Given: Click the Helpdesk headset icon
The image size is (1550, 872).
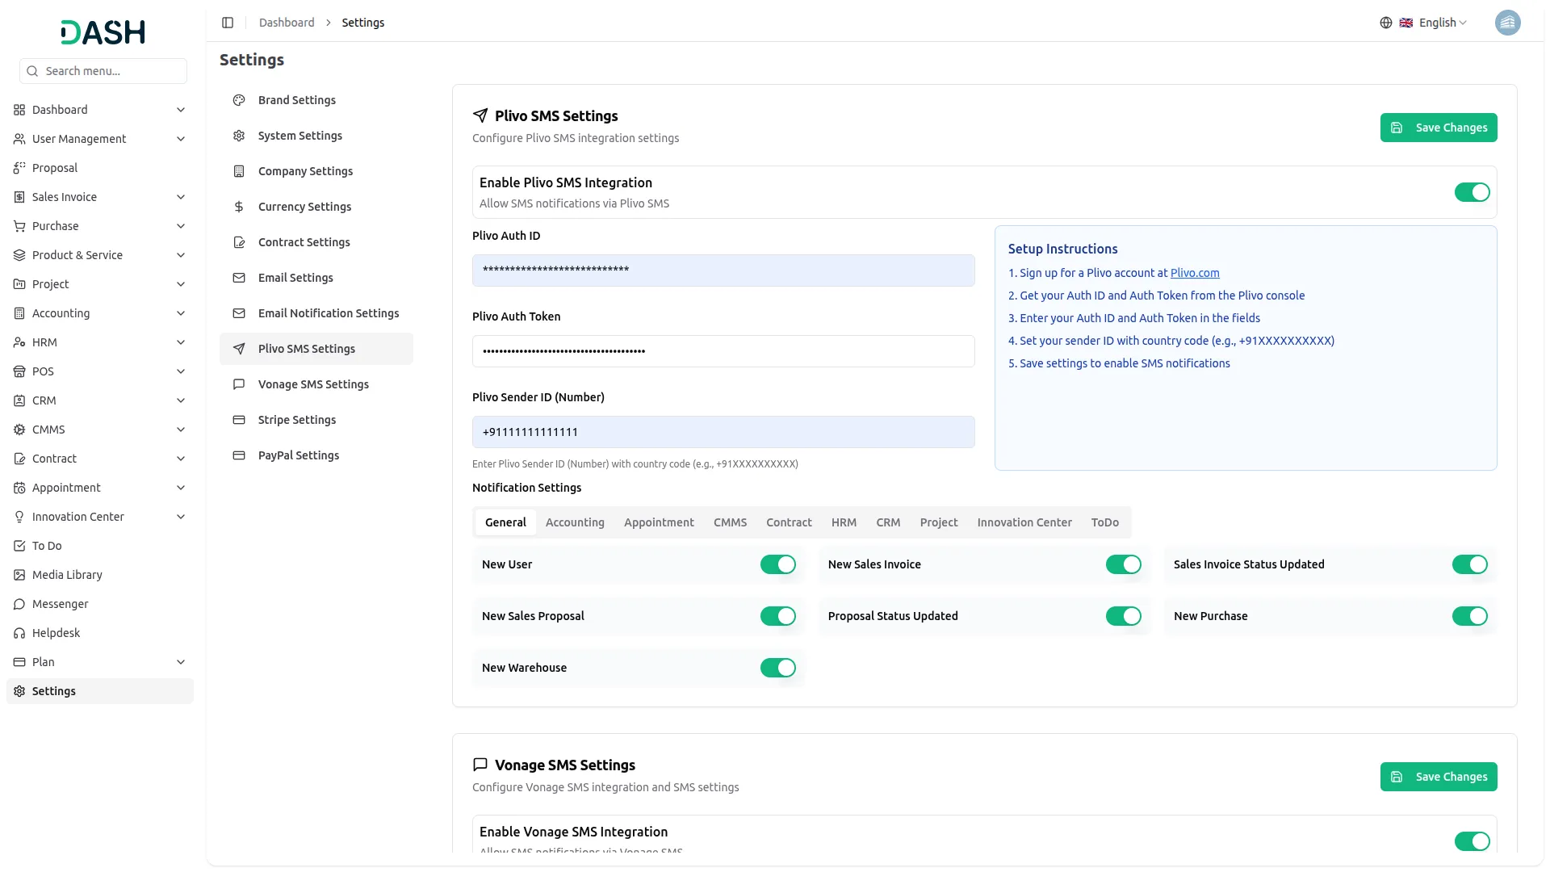Looking at the screenshot, I should [19, 633].
